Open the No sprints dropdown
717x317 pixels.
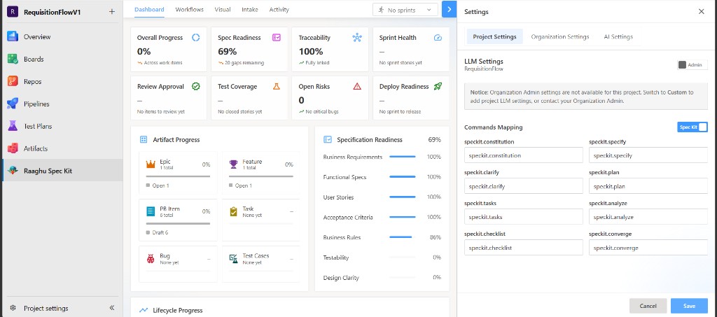(405, 10)
